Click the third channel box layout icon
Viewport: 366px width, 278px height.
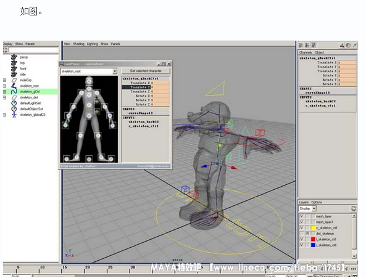click(x=314, y=45)
